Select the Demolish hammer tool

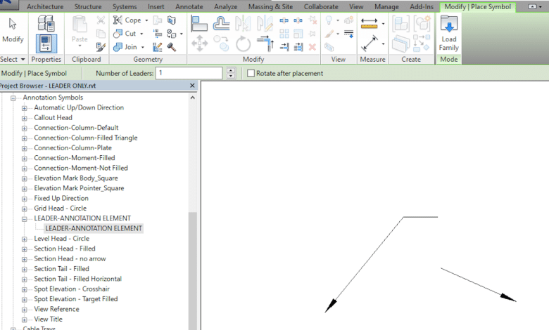click(171, 47)
